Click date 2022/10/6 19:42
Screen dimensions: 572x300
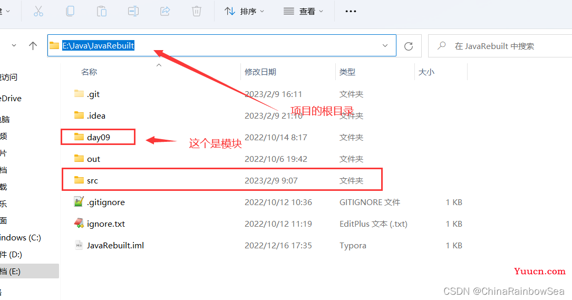(276, 159)
